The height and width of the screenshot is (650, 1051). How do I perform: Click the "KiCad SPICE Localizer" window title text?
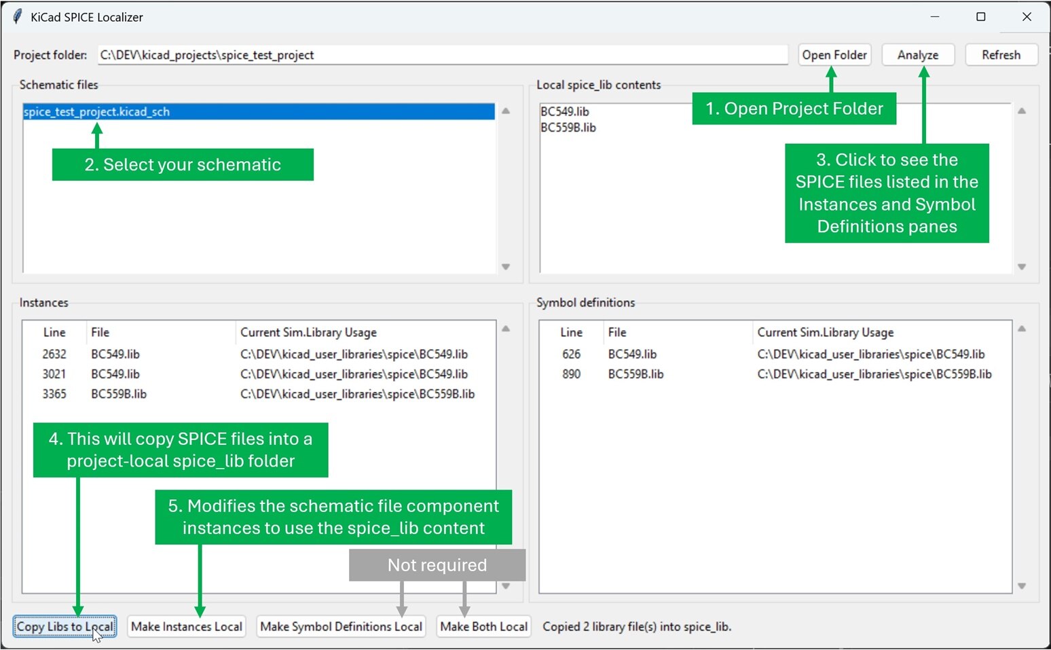point(87,17)
